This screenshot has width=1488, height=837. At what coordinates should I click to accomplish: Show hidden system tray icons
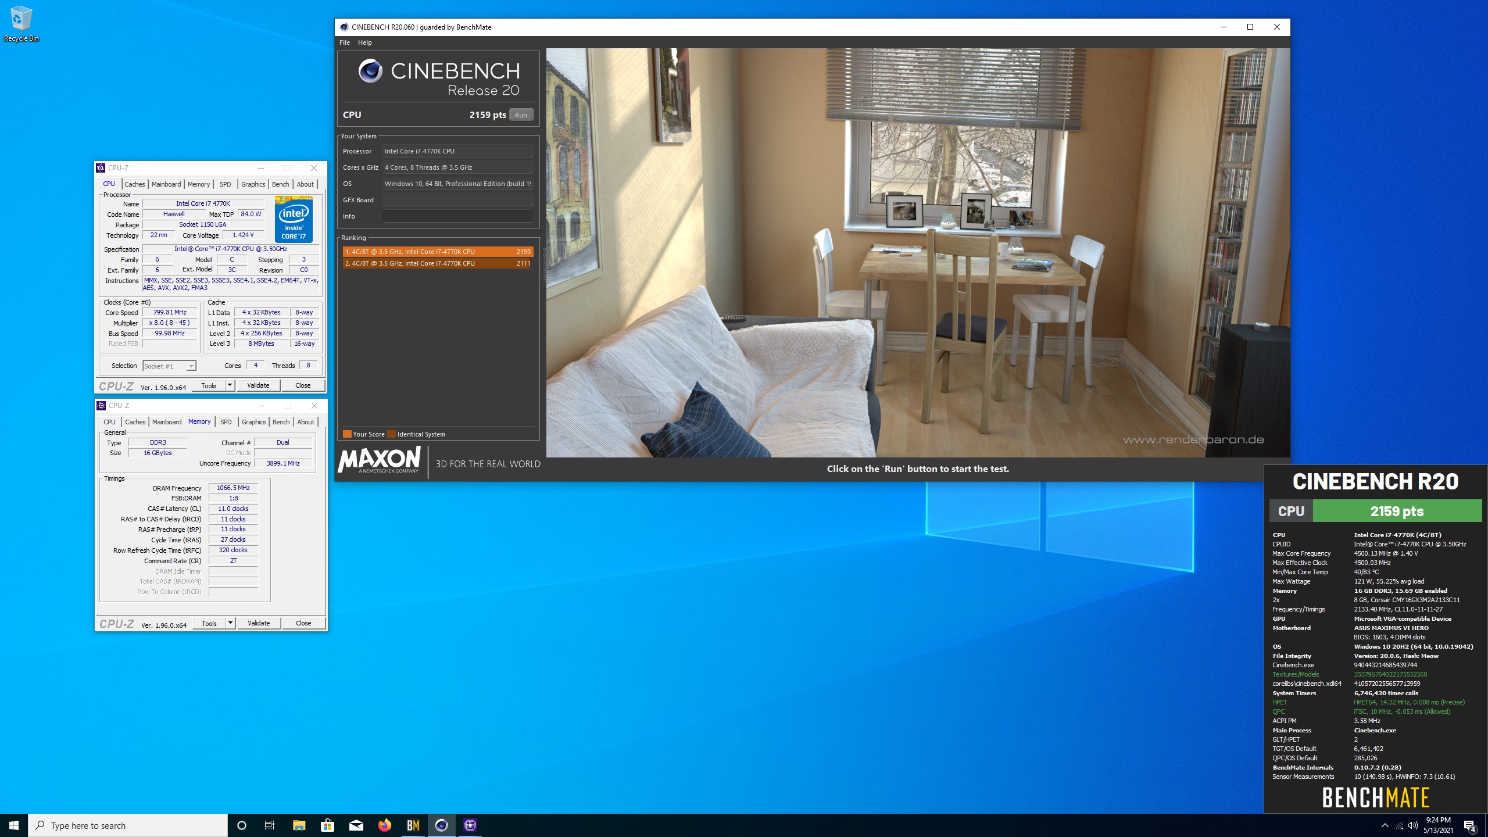click(1385, 825)
